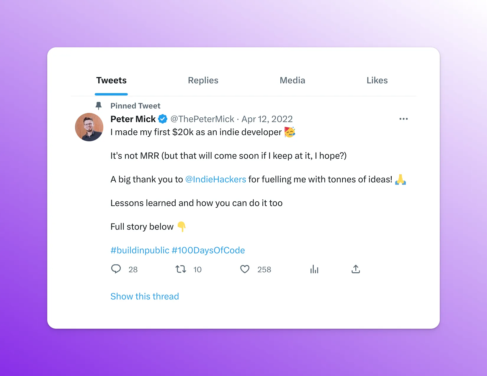Switch to the Replies tab
Image resolution: width=487 pixels, height=376 pixels.
[x=203, y=80]
